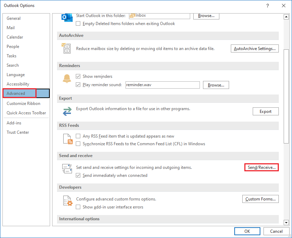Open the General options category
This screenshot has height=238, width=292.
pyautogui.click(x=26, y=18)
